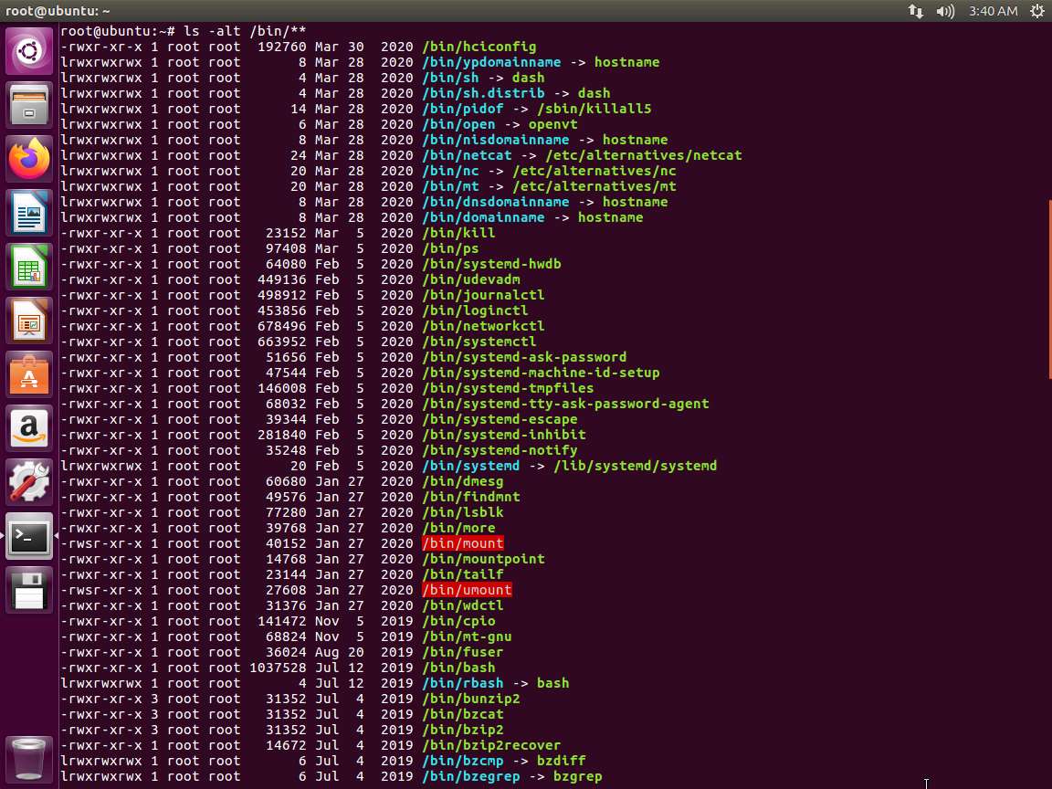Expand the network connections indicator menu
This screenshot has height=789, width=1052.
click(x=915, y=11)
